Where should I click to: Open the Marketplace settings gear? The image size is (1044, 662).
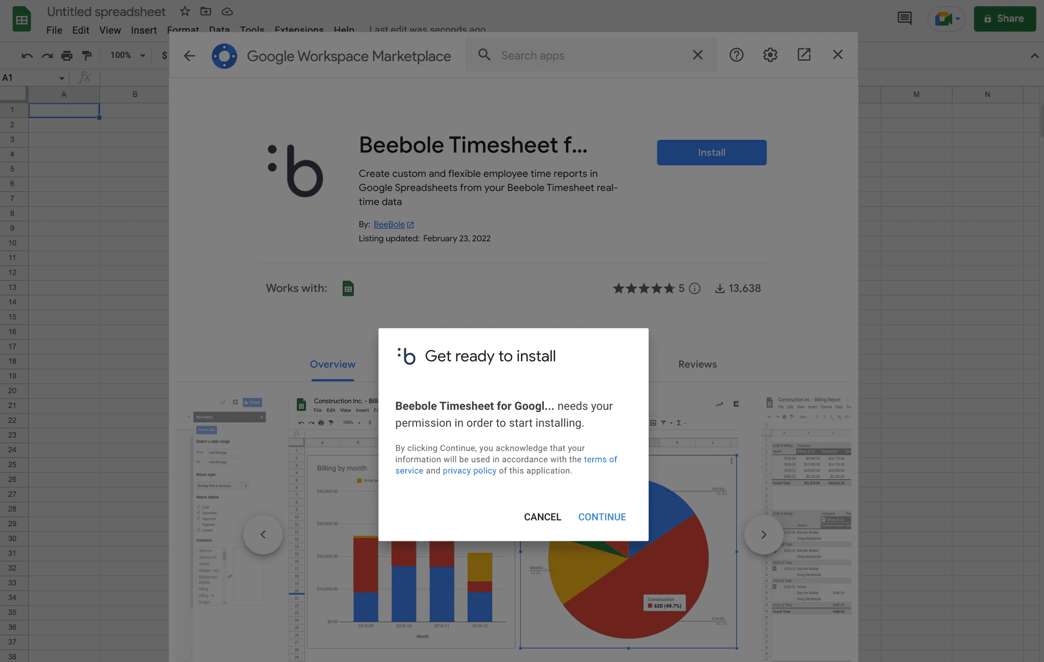click(770, 55)
